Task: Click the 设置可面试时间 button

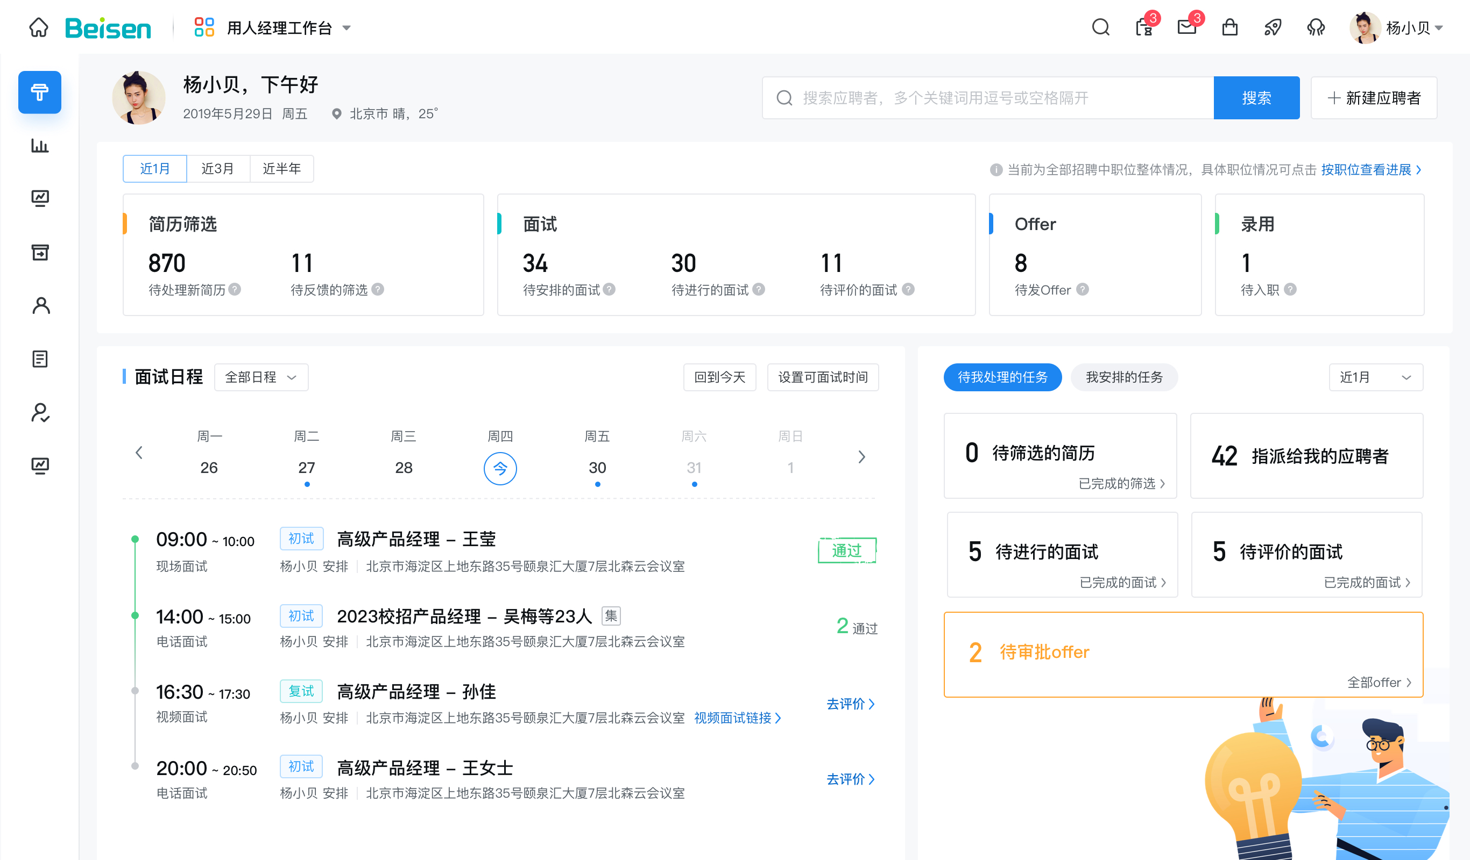Action: tap(823, 377)
